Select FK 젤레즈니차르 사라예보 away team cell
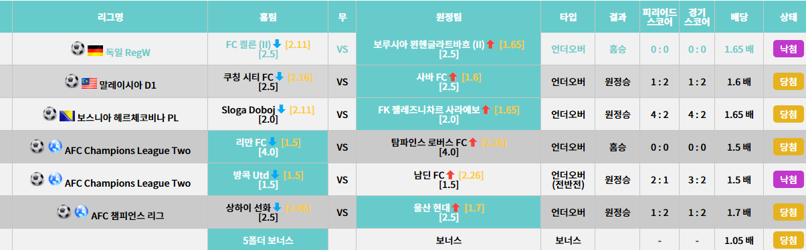Image resolution: width=806 pixels, height=250 pixels. coord(449,114)
